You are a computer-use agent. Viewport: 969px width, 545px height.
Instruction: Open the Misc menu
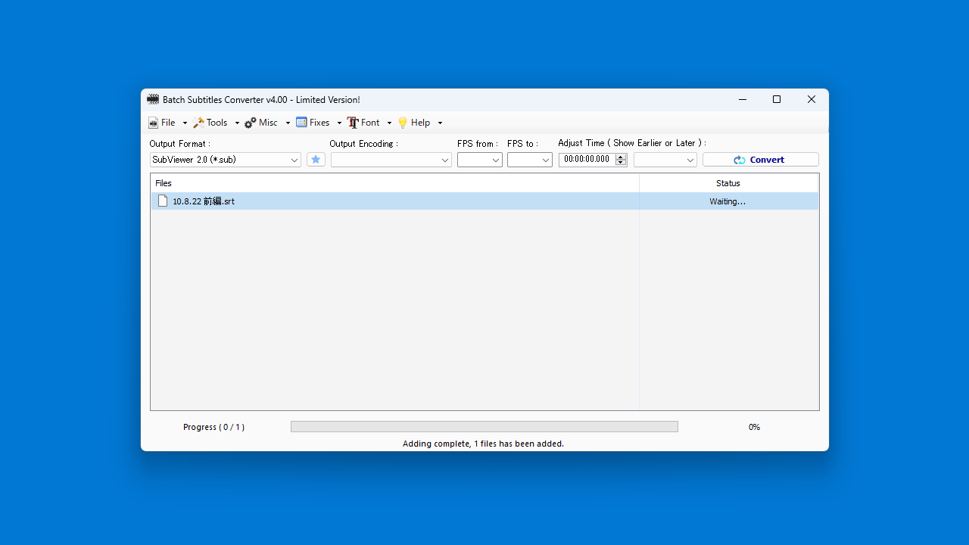pyautogui.click(x=261, y=123)
